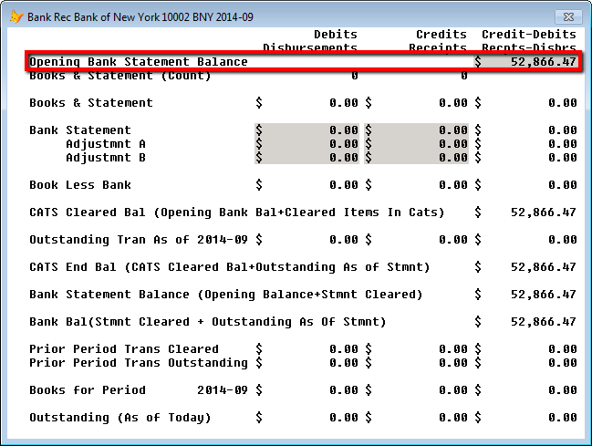Viewport: 592px width, 446px height.
Task: Click Adjustmnt A credits input field
Action: click(416, 143)
